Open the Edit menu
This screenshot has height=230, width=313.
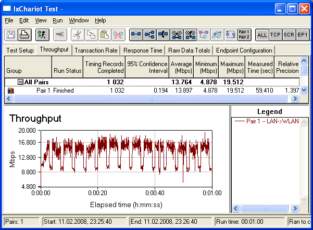click(x=24, y=20)
